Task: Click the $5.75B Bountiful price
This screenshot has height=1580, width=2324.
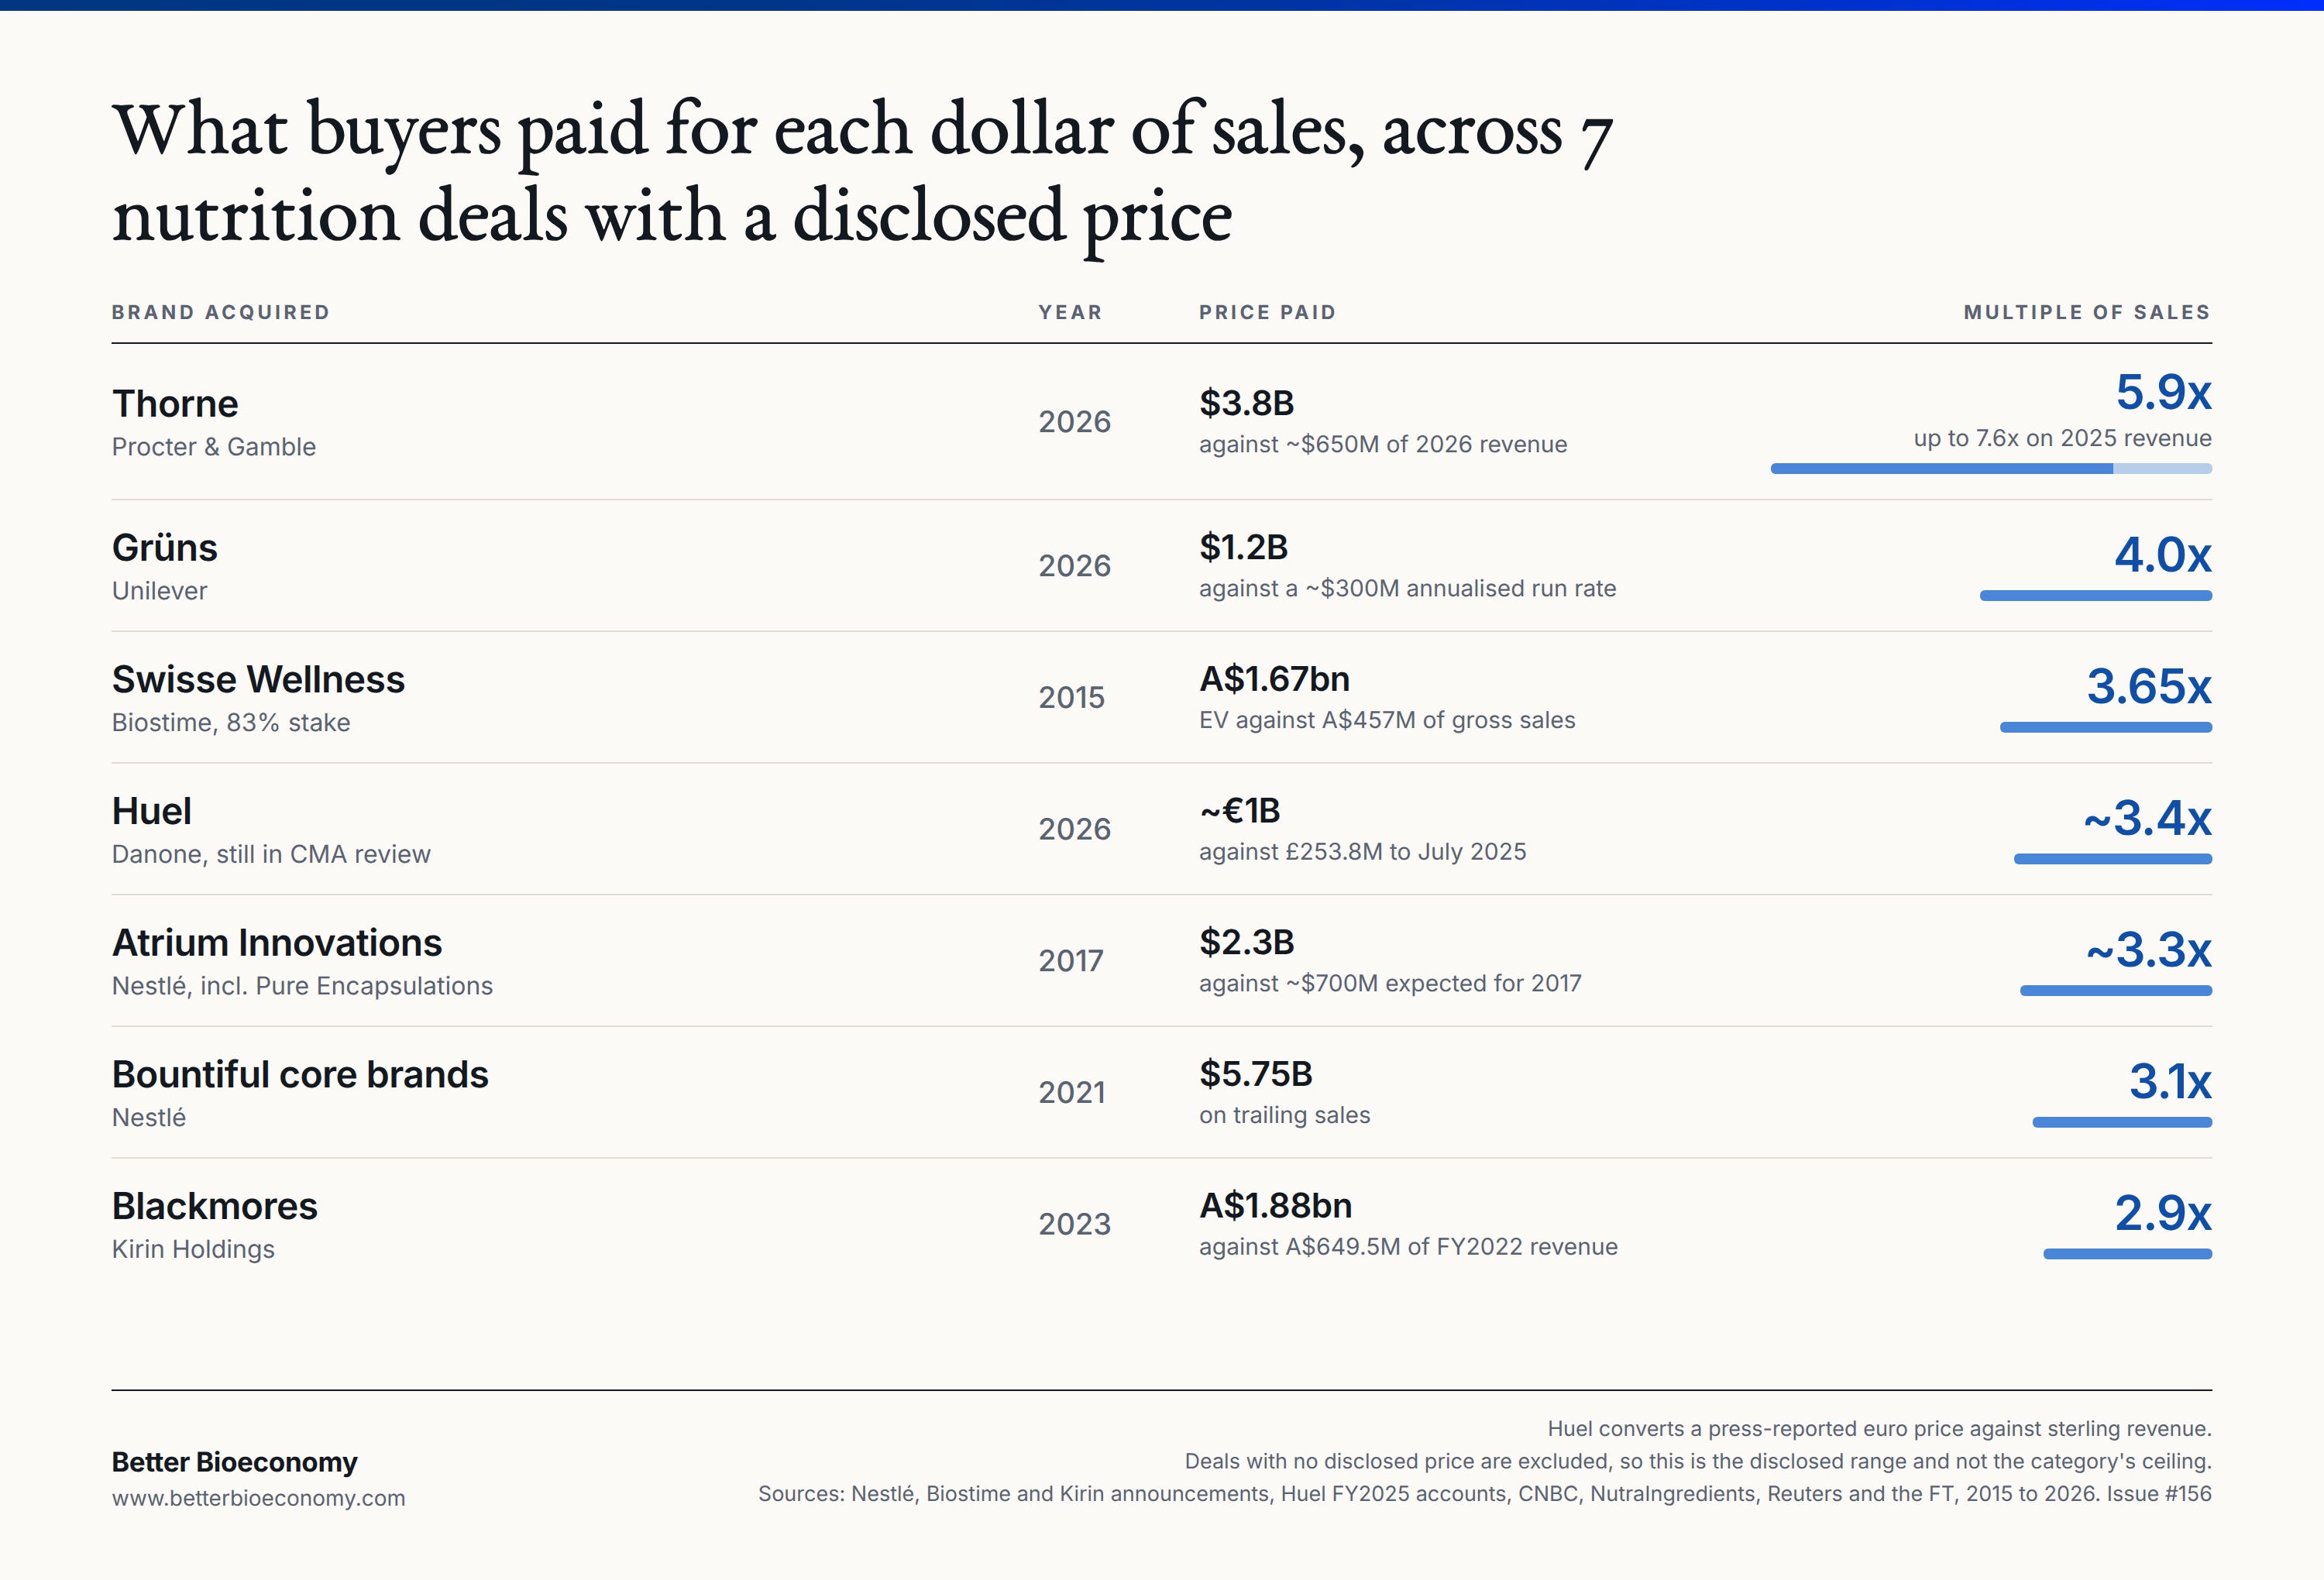Action: [x=1256, y=1074]
